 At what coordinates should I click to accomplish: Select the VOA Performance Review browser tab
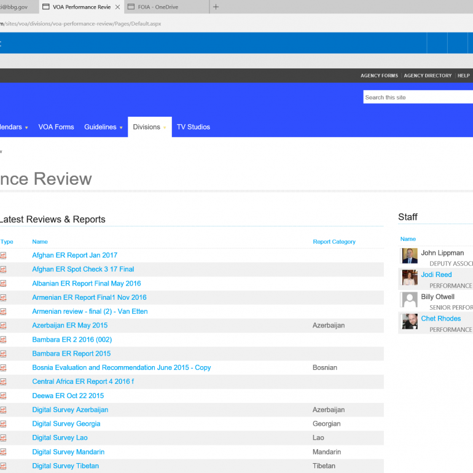[x=82, y=7]
